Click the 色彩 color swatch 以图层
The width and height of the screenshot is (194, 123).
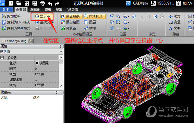[x=42, y=63]
